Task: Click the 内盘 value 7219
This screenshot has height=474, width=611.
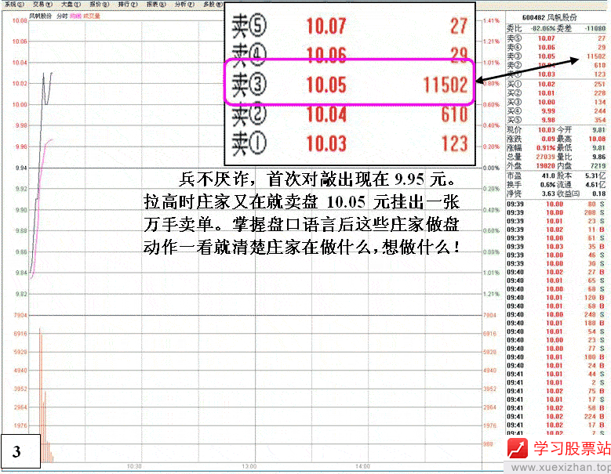Action: (598, 165)
